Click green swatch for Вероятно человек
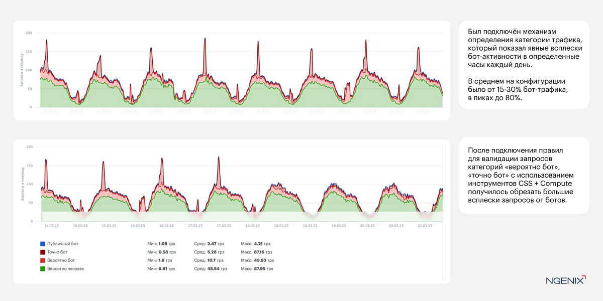The height and width of the screenshot is (301, 603). 42,269
